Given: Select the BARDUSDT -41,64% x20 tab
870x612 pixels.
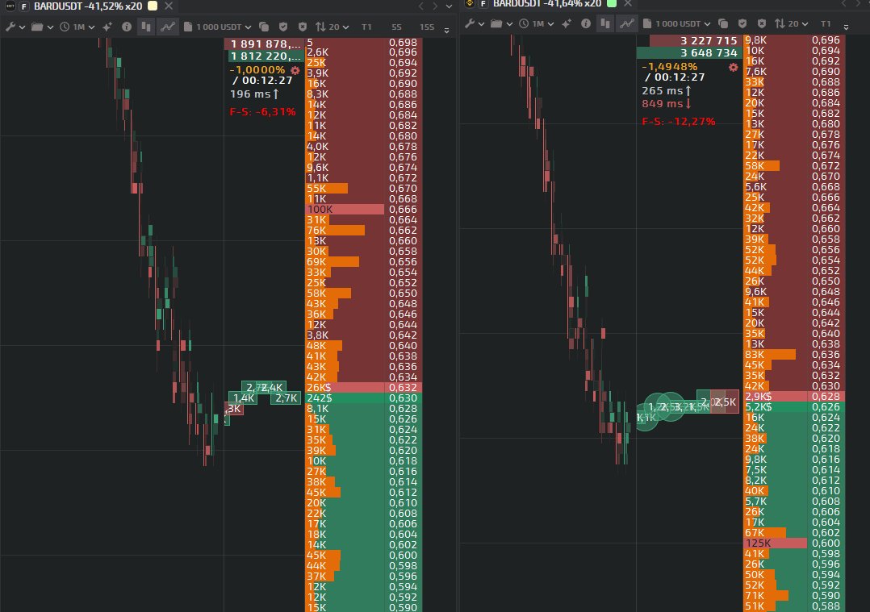Looking at the screenshot, I should point(547,3).
